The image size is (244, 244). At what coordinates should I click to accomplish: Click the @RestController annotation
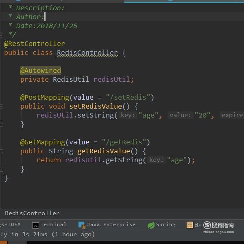tap(35, 44)
